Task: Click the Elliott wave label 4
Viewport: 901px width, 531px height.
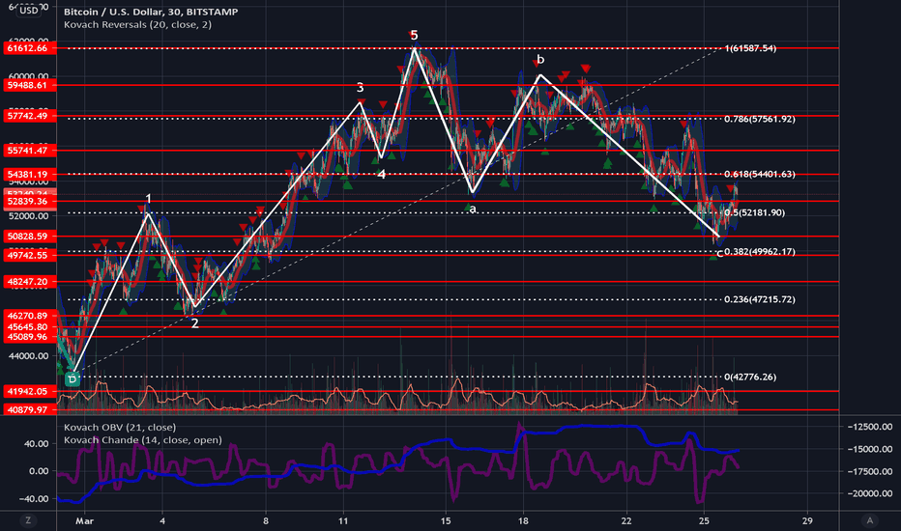Action: [382, 175]
